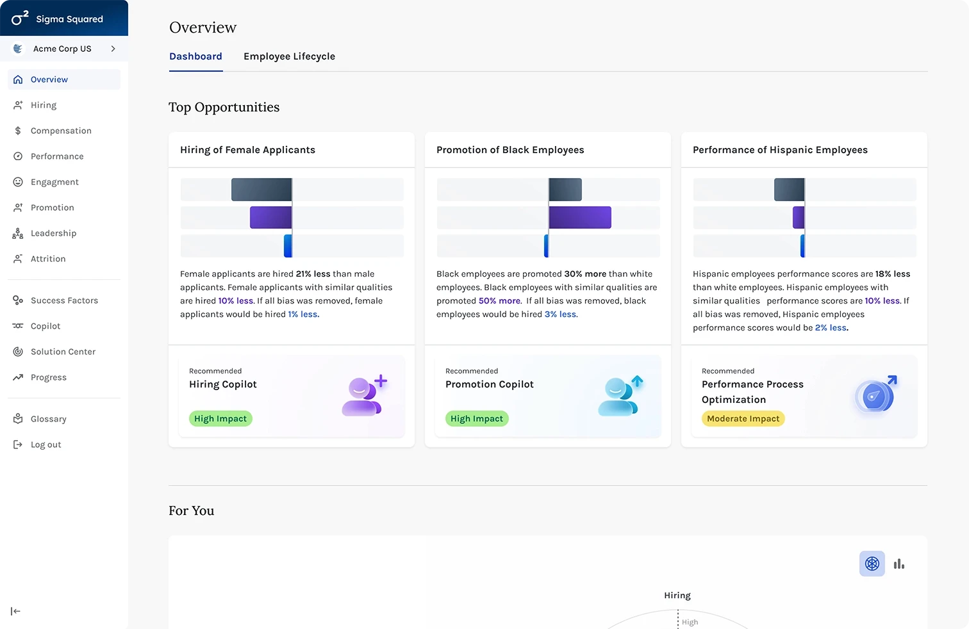Viewport: 969px width, 629px height.
Task: Click the Performance gauge icon
Action: [x=18, y=156]
